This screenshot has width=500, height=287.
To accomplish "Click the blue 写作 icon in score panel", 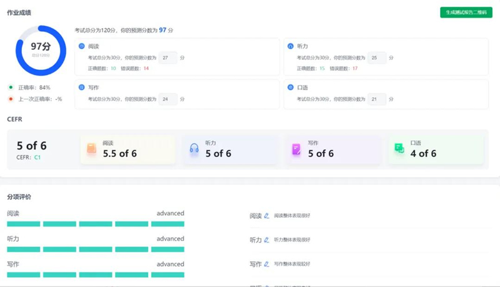I will [81, 87].
